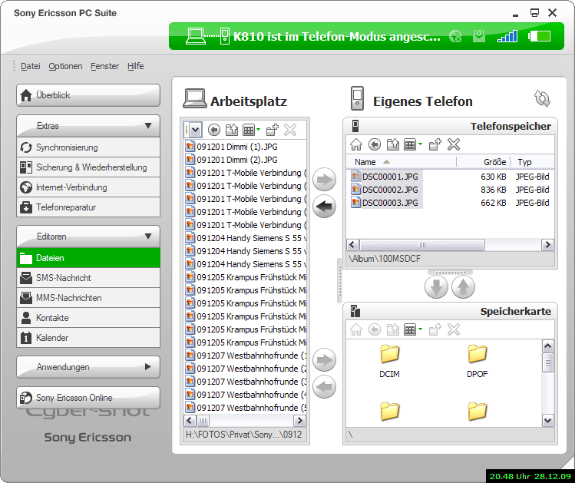The image size is (575, 483).
Task: Open the DPOF folder
Action: click(477, 361)
